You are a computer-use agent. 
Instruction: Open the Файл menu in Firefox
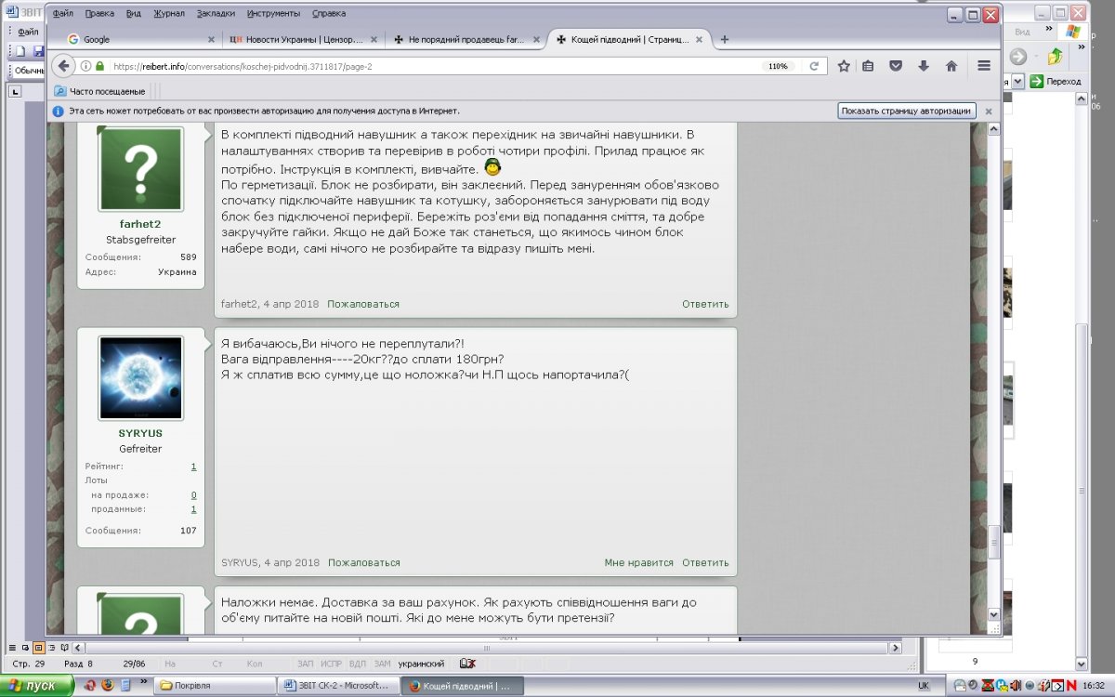pos(63,14)
